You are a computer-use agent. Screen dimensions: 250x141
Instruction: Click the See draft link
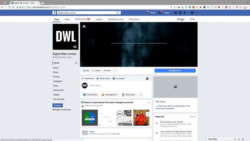point(116,134)
